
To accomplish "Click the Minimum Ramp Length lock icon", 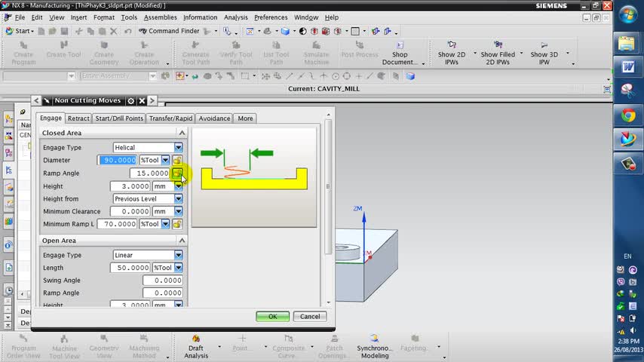I will pos(177,224).
